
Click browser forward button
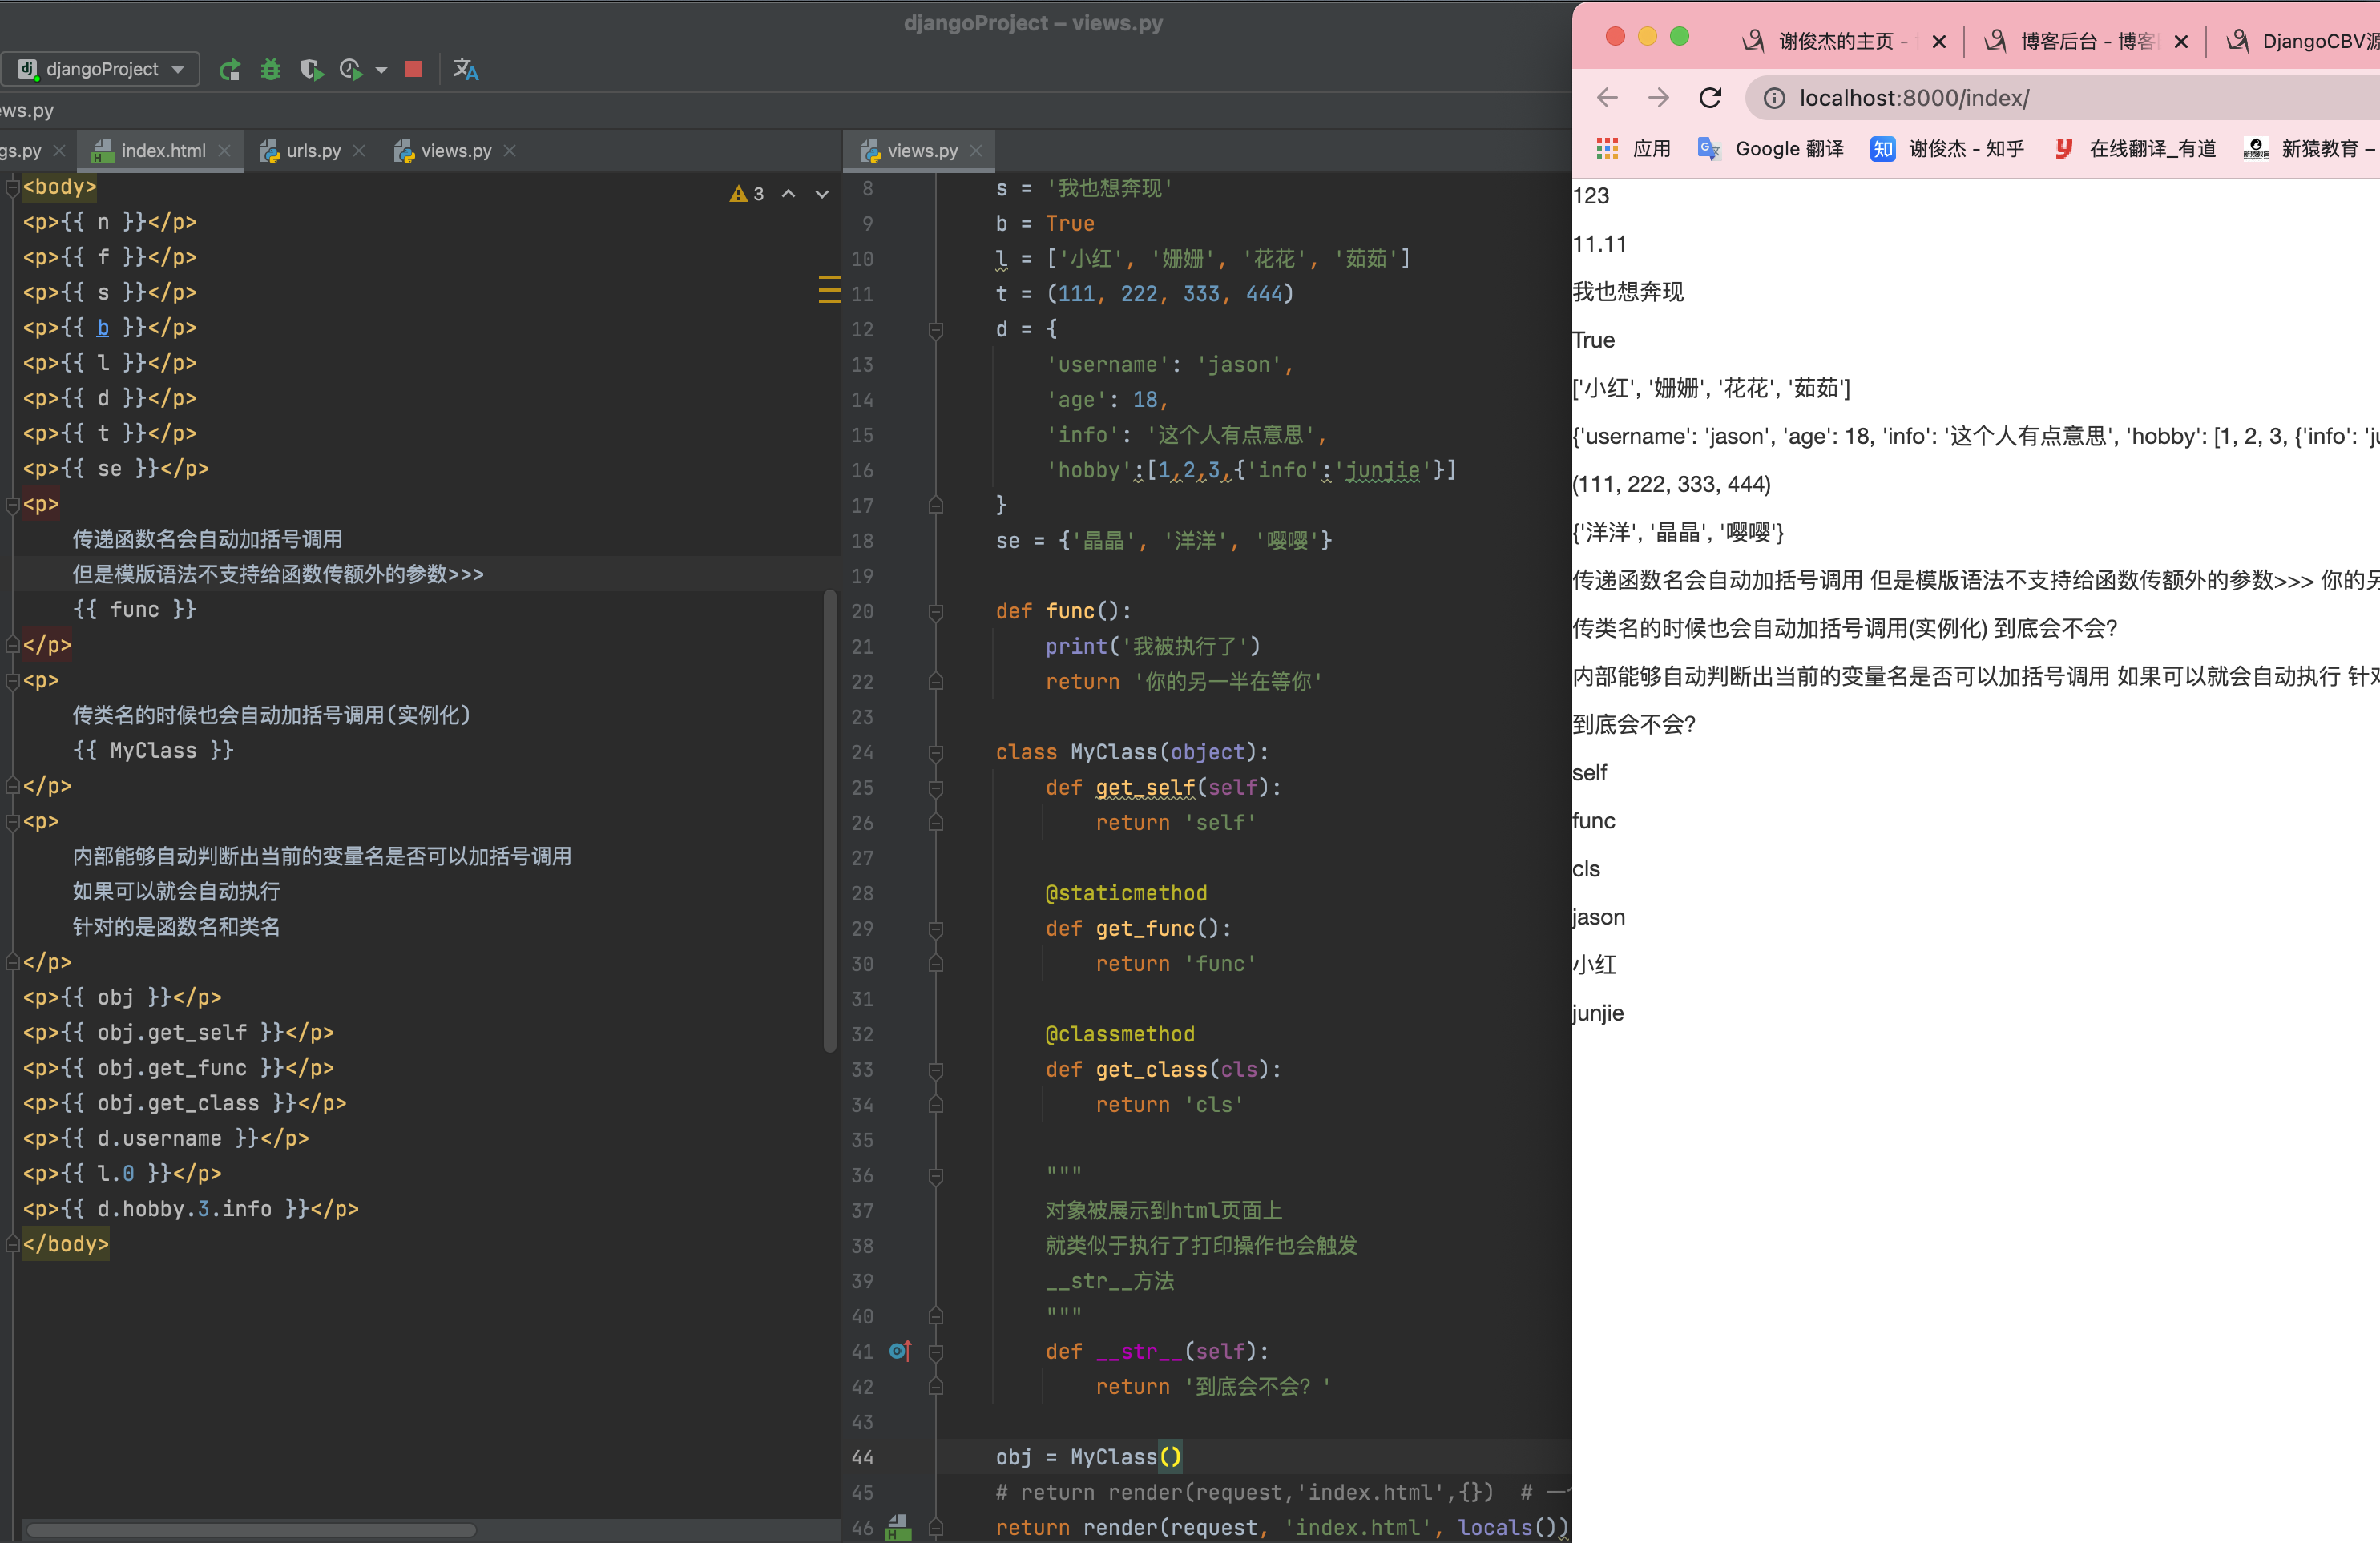[x=1658, y=97]
